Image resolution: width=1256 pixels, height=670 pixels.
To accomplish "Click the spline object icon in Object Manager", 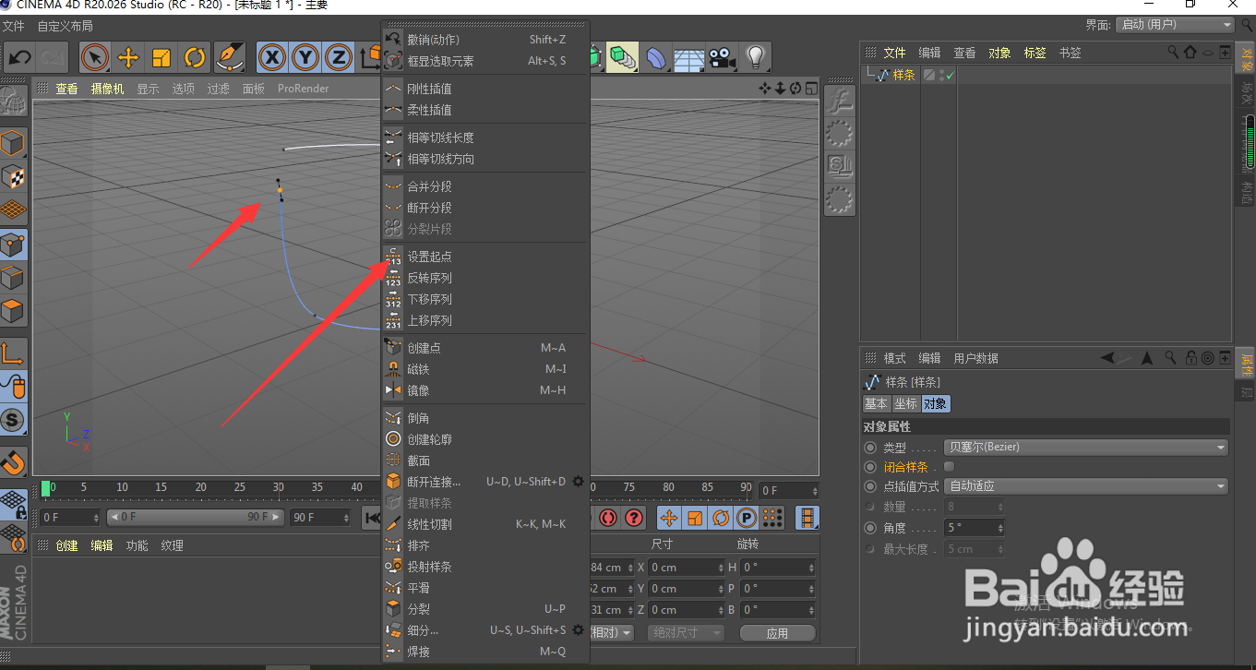I will pos(883,76).
